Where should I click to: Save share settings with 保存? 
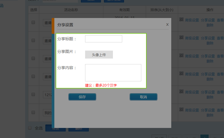(x=82, y=97)
